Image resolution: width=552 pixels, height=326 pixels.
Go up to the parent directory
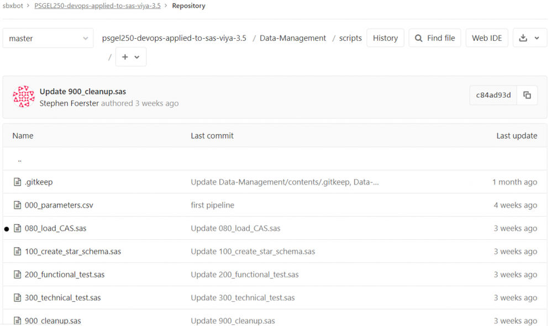(20, 160)
